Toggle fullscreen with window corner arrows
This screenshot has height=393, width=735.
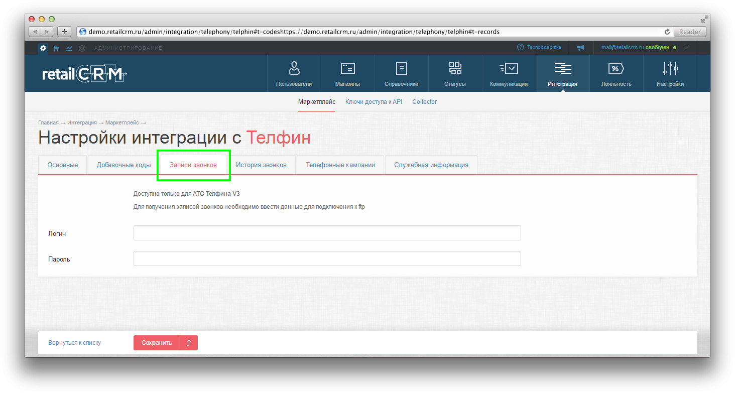(704, 19)
